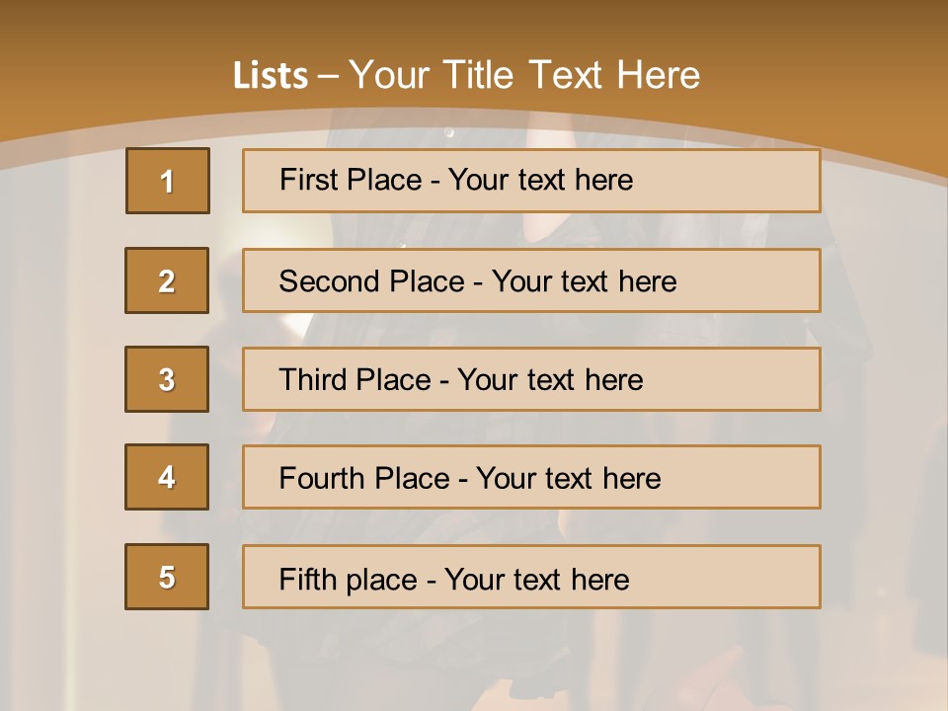This screenshot has height=711, width=948.
Task: Click the number 5 box
Action: pyautogui.click(x=167, y=577)
